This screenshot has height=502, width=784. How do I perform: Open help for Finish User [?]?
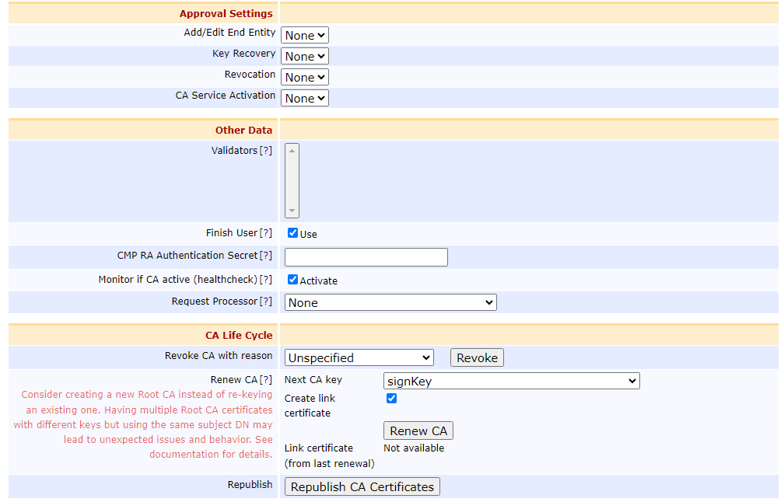(266, 233)
